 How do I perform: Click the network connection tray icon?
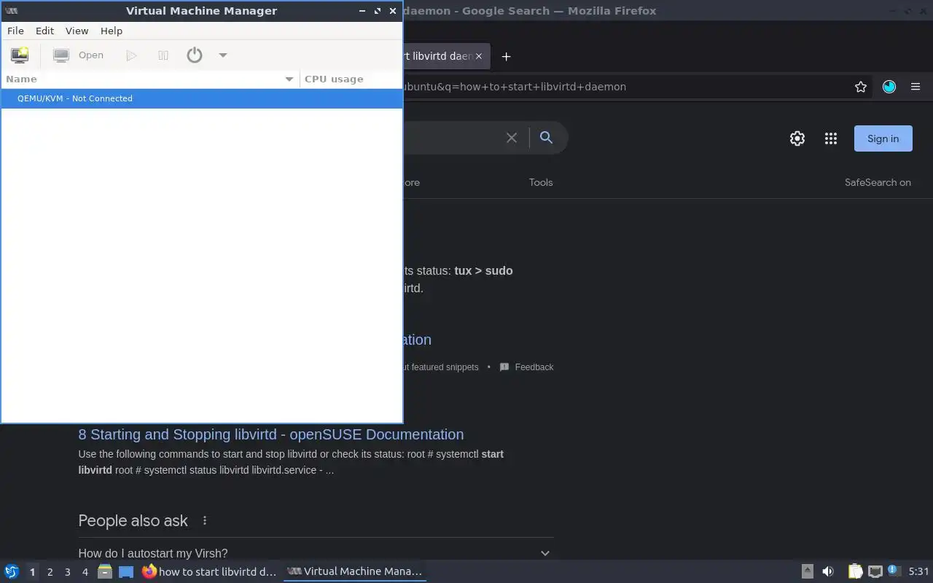click(875, 571)
